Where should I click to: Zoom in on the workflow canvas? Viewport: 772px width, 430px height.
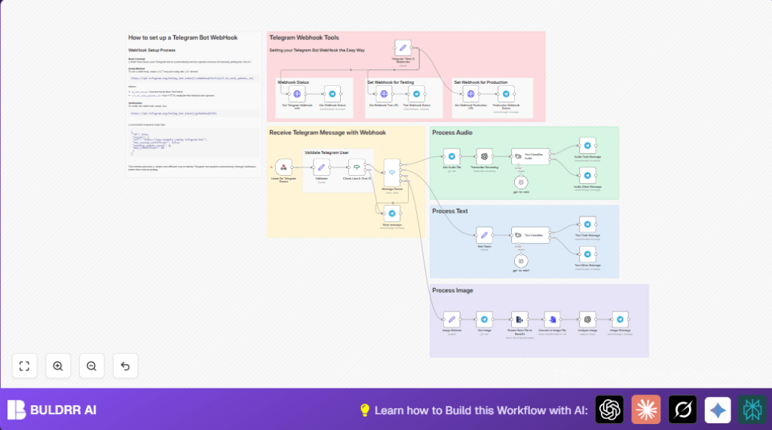(x=58, y=366)
